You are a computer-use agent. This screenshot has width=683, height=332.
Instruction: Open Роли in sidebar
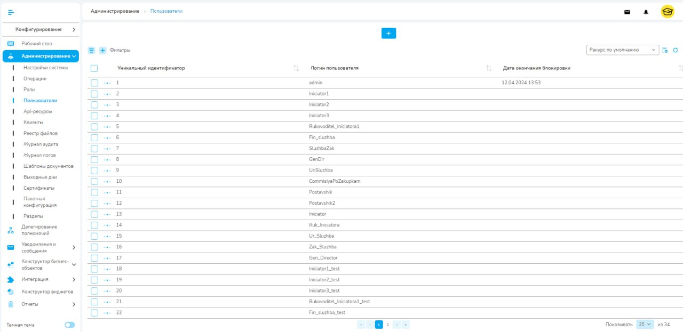pyautogui.click(x=29, y=90)
